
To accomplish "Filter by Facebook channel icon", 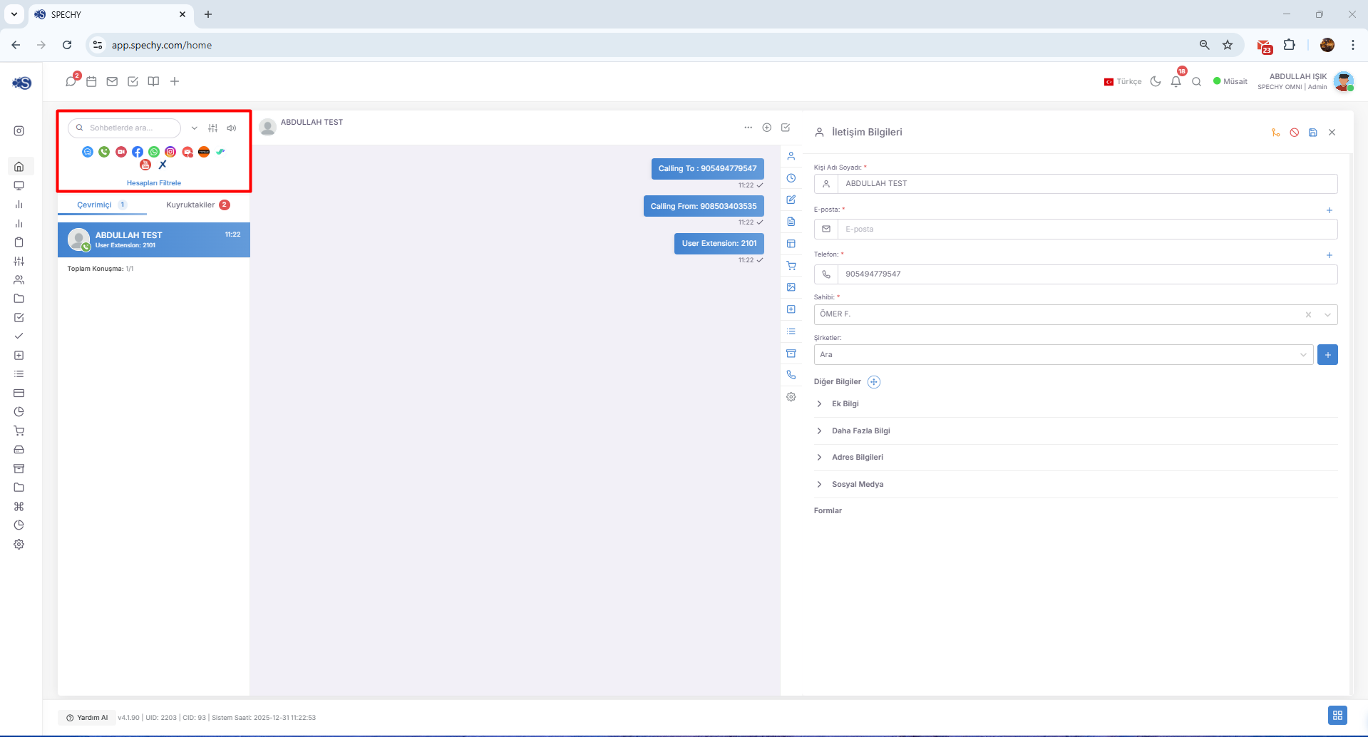I will [138, 152].
